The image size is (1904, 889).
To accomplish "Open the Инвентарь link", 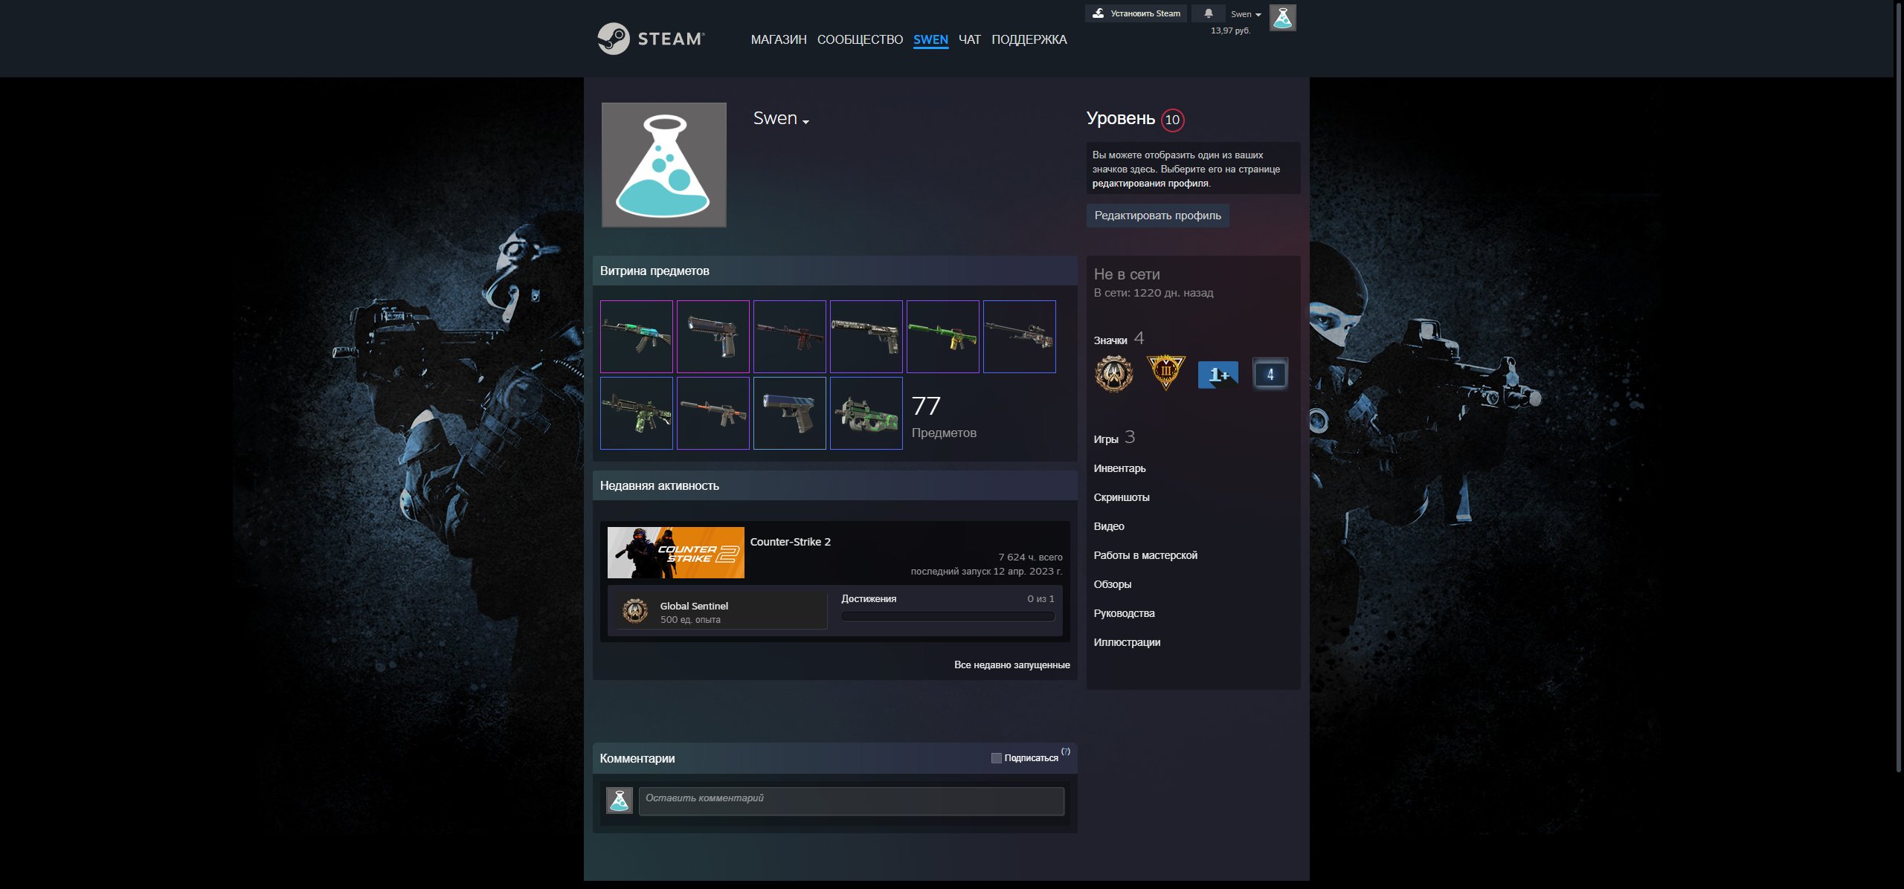I will (1120, 468).
